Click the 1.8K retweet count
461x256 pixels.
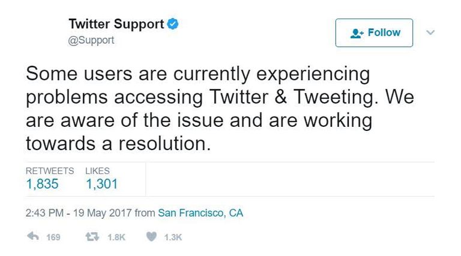coord(116,237)
